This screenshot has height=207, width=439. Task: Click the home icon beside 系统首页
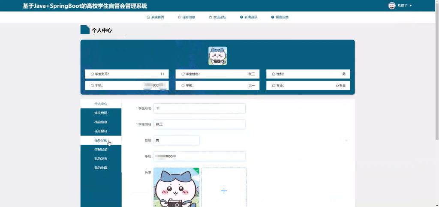[x=148, y=17]
